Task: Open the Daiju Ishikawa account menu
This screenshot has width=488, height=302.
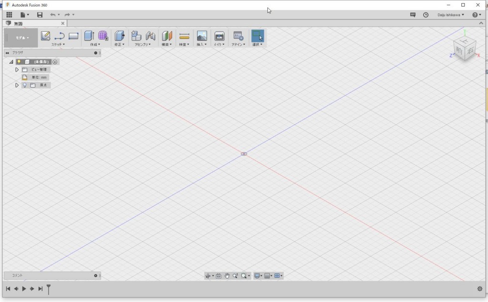Action: pyautogui.click(x=451, y=15)
